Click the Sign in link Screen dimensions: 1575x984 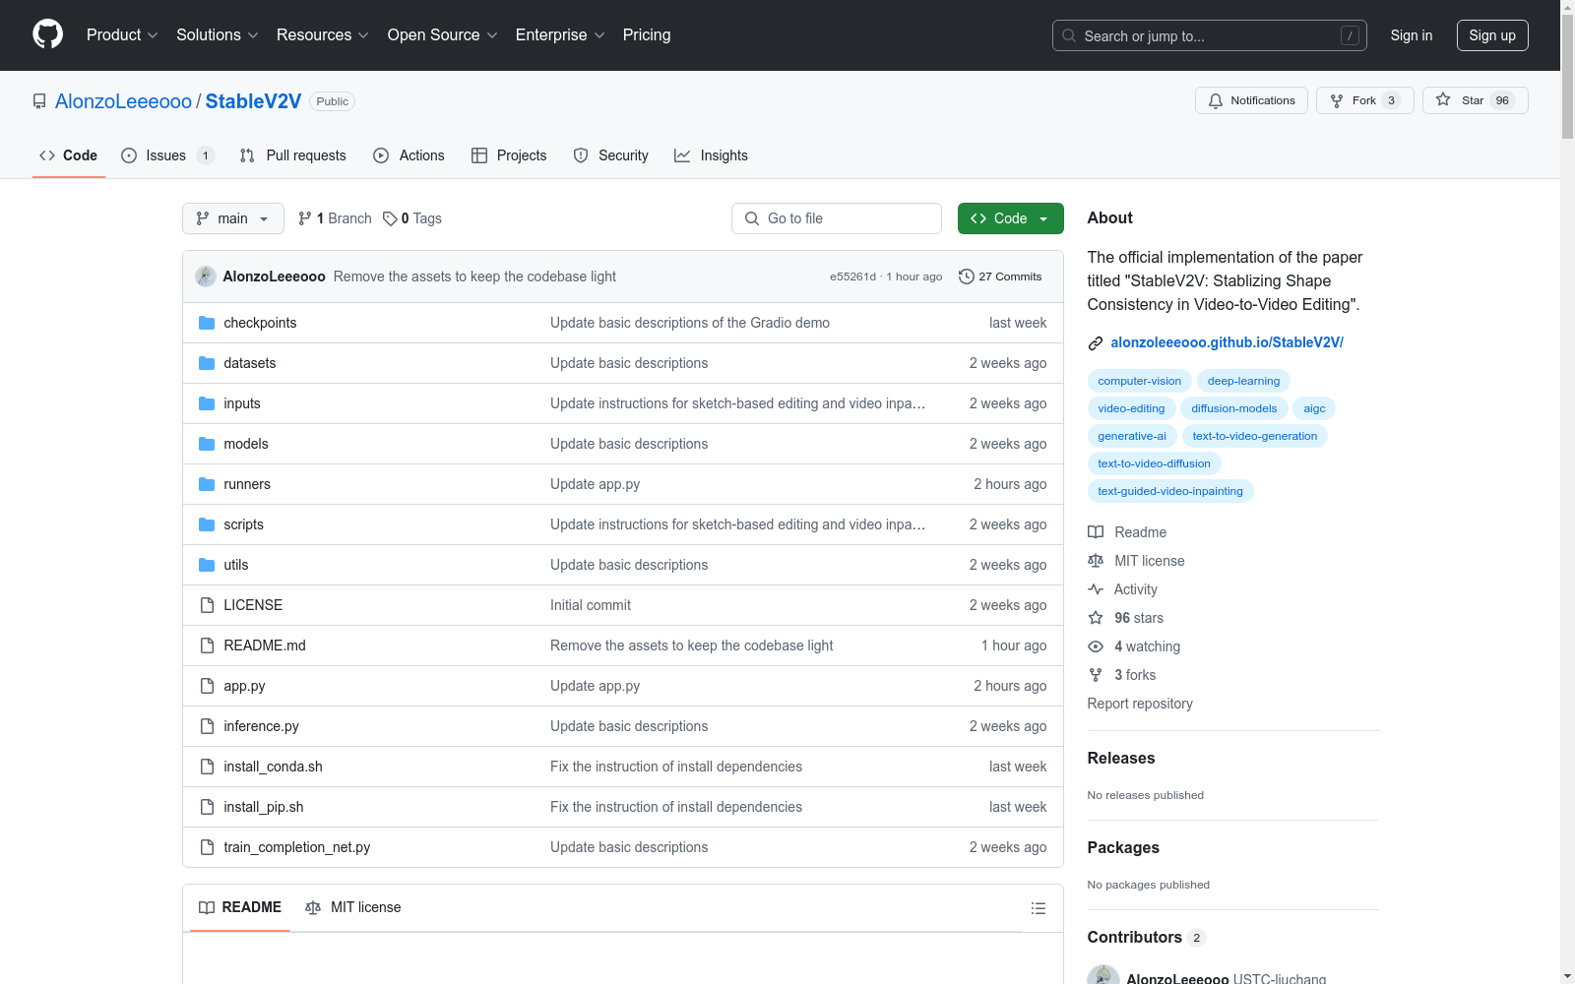[x=1411, y=35]
